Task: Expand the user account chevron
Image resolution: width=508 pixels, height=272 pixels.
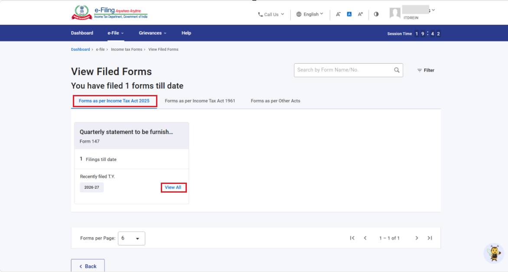Action: pos(433,10)
